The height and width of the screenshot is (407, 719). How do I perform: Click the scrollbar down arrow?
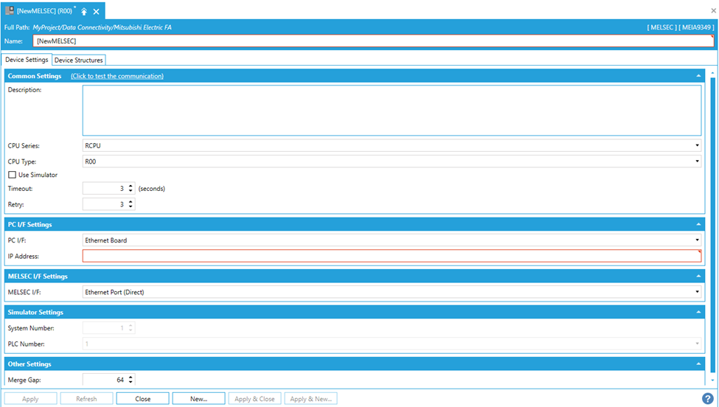pyautogui.click(x=713, y=380)
